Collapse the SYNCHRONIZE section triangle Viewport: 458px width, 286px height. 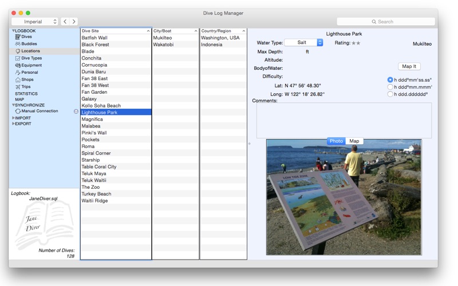13,105
